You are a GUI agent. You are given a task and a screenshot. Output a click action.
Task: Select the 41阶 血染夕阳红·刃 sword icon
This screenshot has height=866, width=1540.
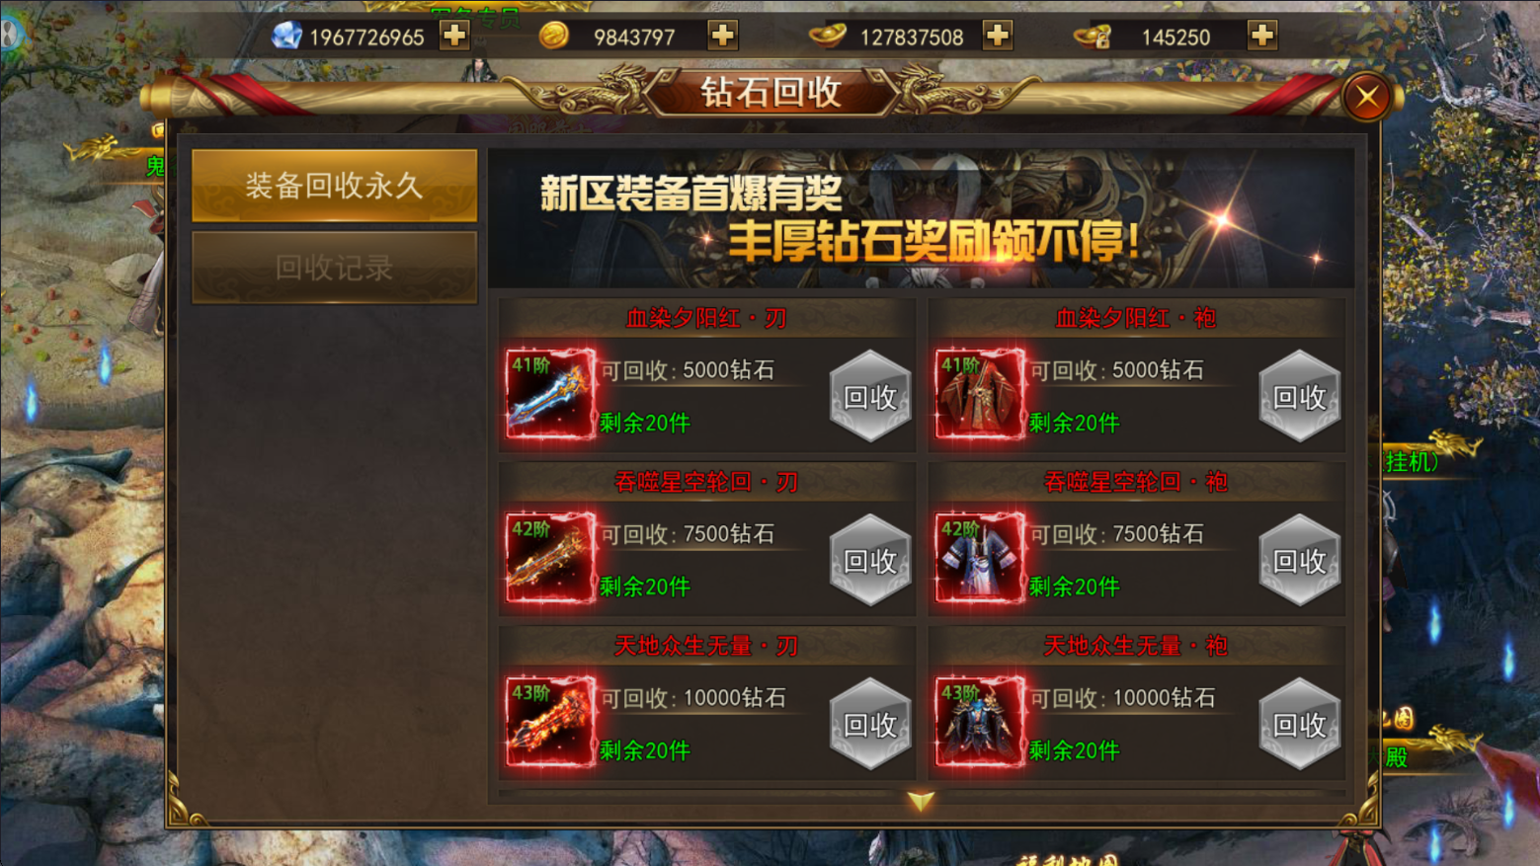click(x=550, y=394)
